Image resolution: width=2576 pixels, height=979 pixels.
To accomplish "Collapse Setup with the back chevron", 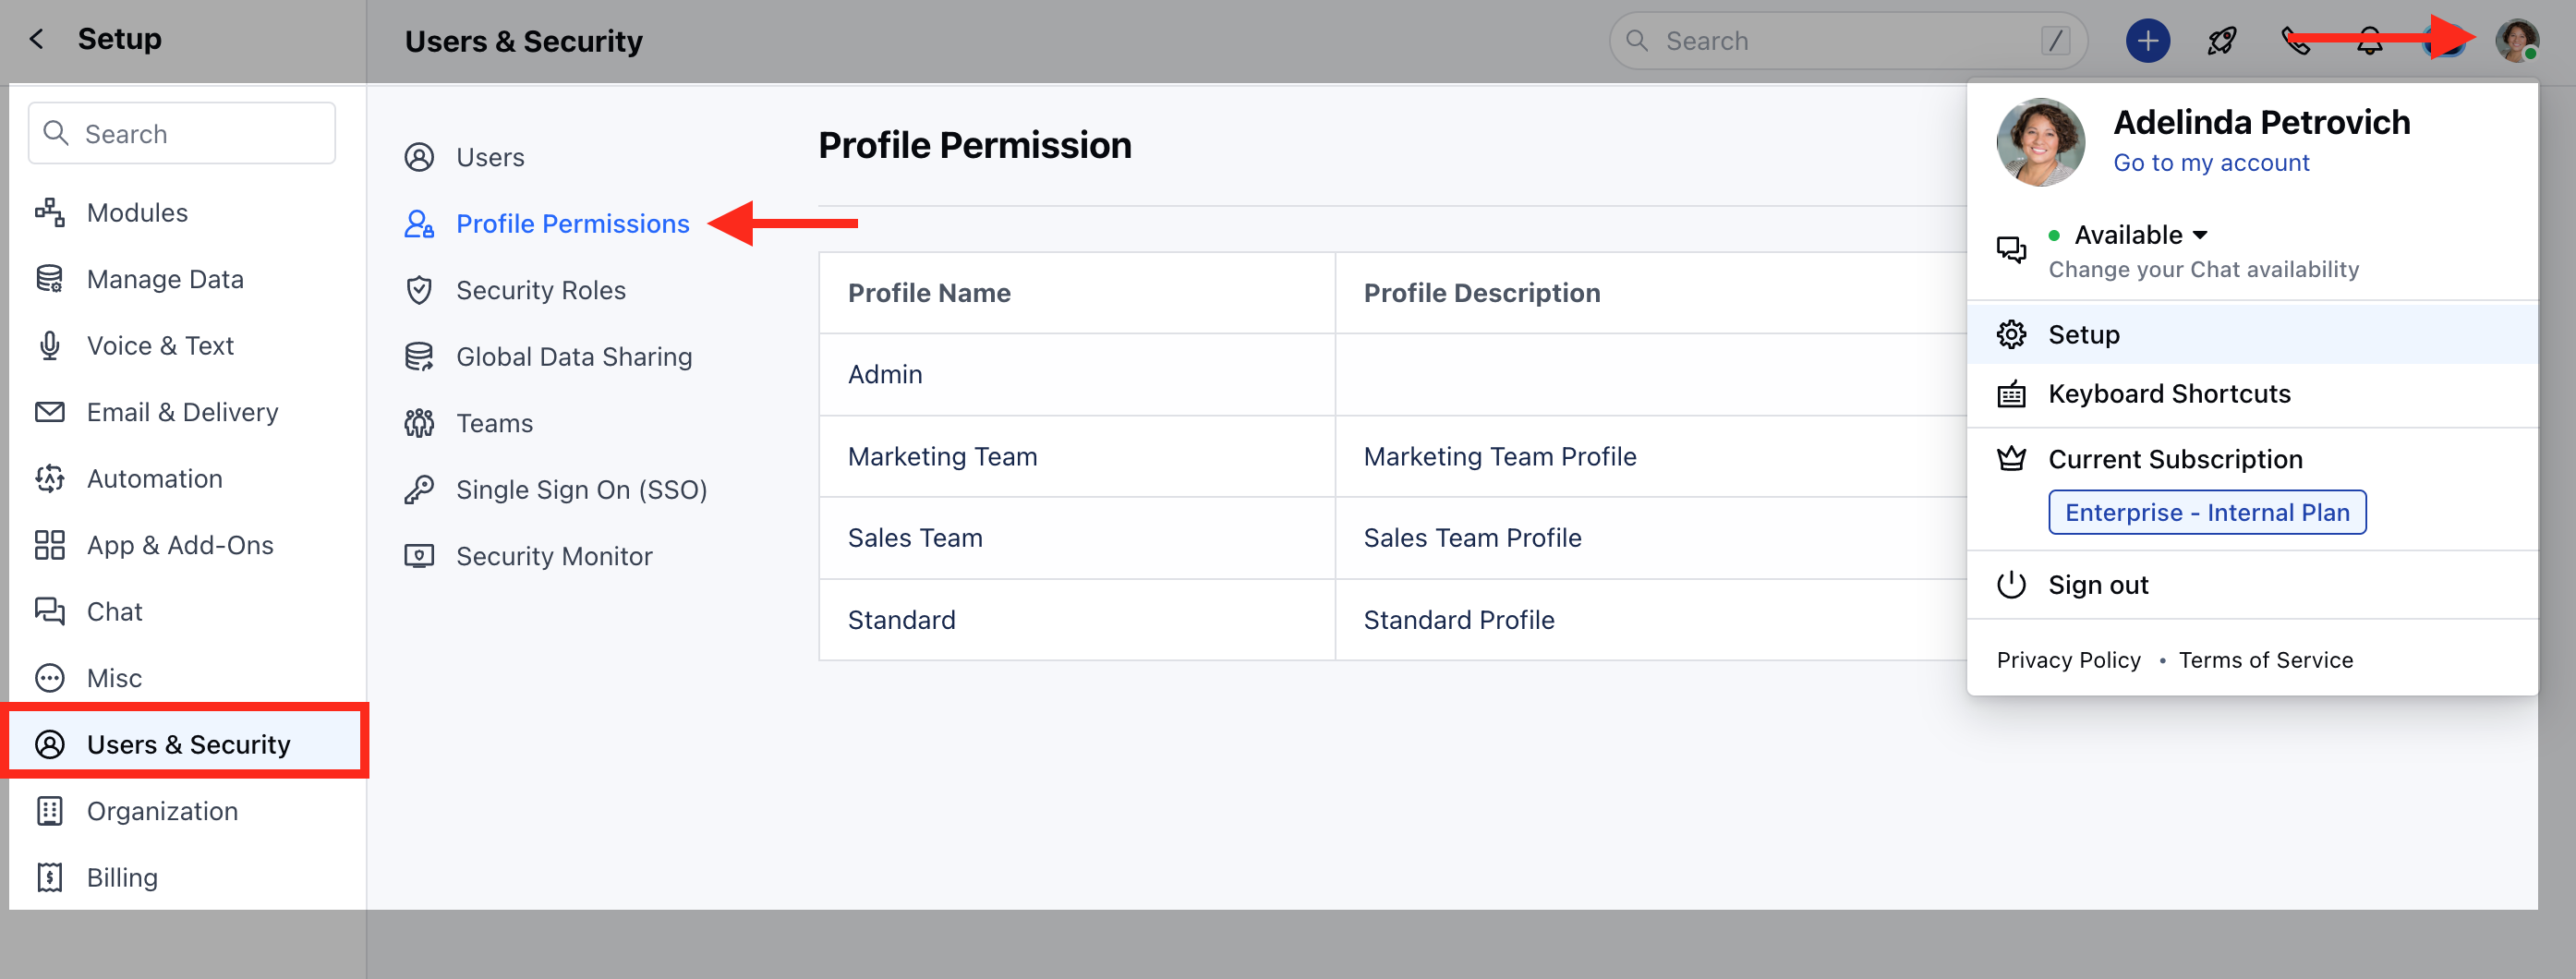I will tap(36, 38).
